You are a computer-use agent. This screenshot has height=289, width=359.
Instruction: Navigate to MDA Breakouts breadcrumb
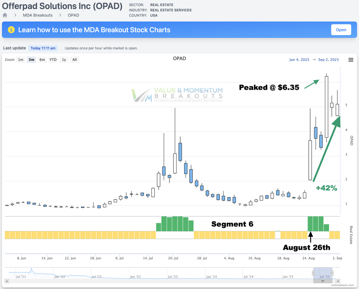coord(38,15)
